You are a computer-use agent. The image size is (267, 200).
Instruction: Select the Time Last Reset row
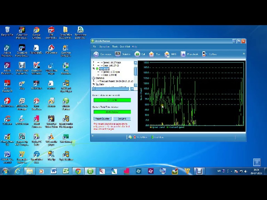point(116,81)
